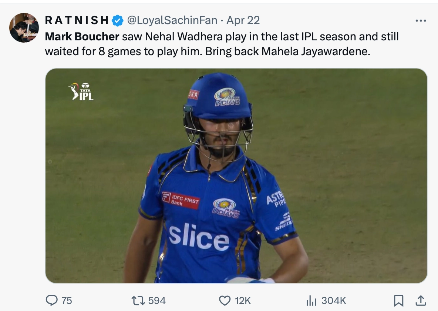This screenshot has height=311, width=438.
Task: Click the bold Mark Boucher text
Action: click(82, 37)
